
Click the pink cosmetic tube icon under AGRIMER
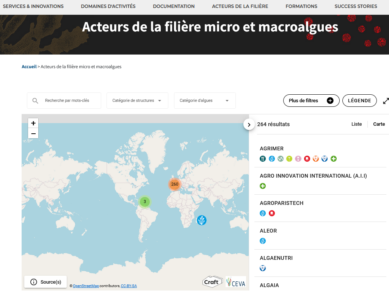(298, 159)
